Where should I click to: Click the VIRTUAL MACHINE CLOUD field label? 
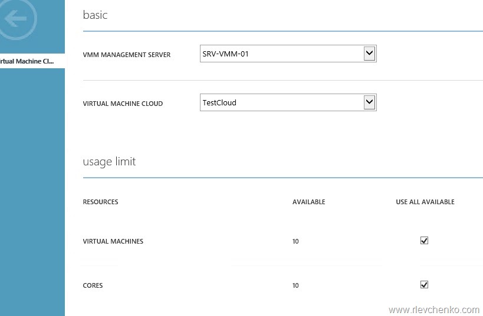coord(123,104)
